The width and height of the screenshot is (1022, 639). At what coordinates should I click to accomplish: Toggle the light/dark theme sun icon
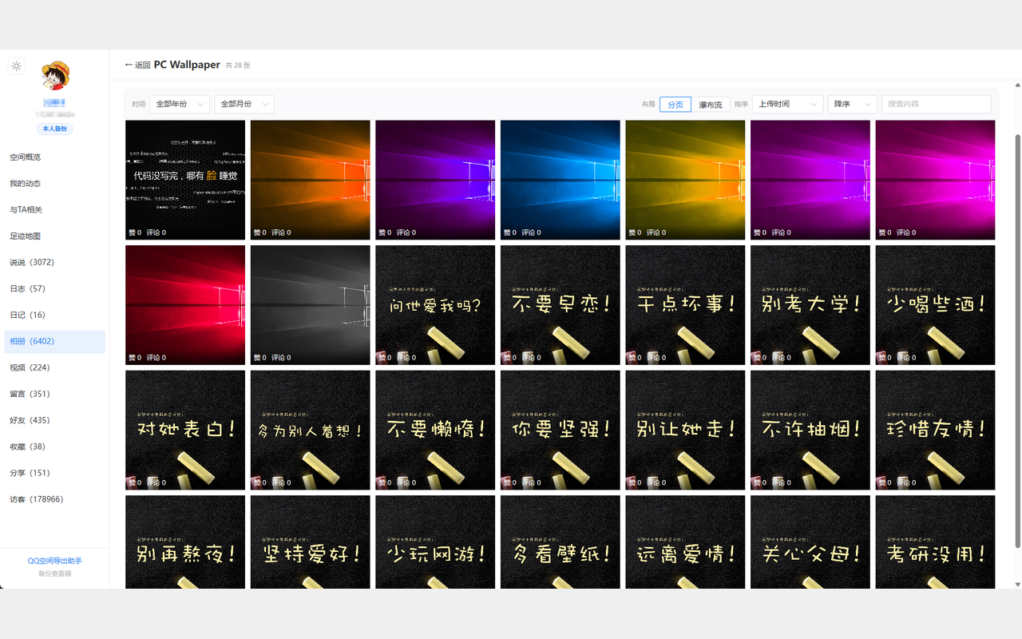tap(17, 66)
